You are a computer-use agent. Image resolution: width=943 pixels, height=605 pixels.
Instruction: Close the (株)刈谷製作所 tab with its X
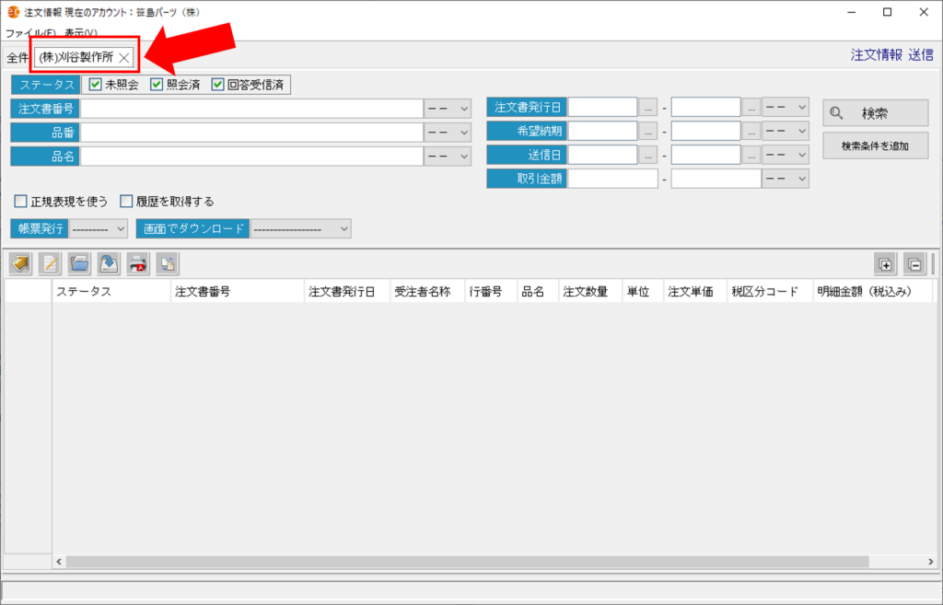[124, 58]
